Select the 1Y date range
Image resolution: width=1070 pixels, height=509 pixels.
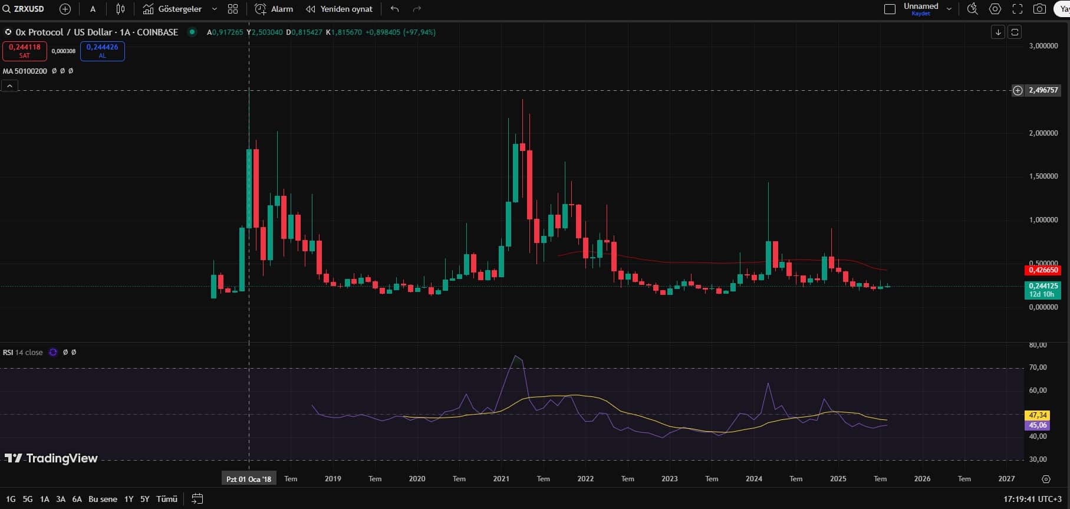pyautogui.click(x=129, y=499)
